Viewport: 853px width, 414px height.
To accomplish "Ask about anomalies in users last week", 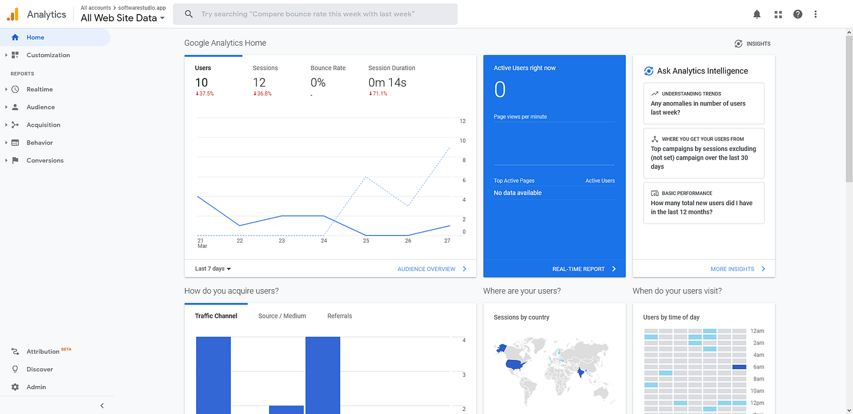I will [704, 103].
